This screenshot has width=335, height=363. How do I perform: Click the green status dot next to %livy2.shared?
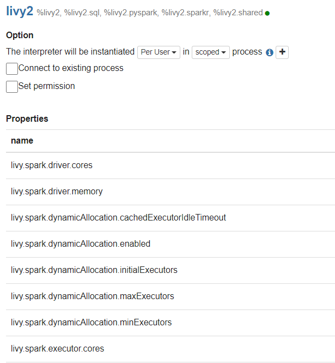[267, 14]
